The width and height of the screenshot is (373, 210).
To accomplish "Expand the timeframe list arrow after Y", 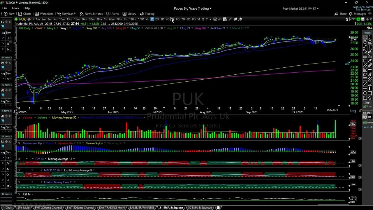I will (210, 19).
